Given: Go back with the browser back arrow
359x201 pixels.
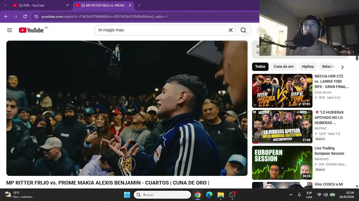Looking at the screenshot, I should [6, 16].
